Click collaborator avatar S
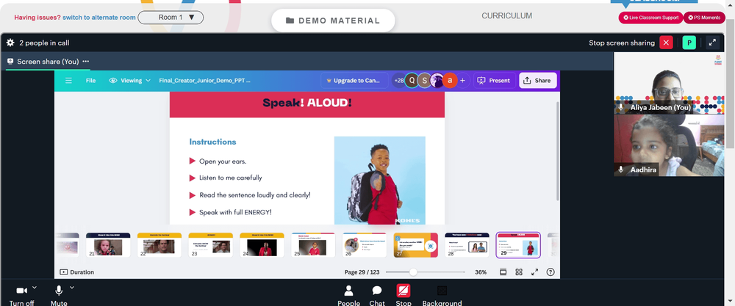 [425, 81]
